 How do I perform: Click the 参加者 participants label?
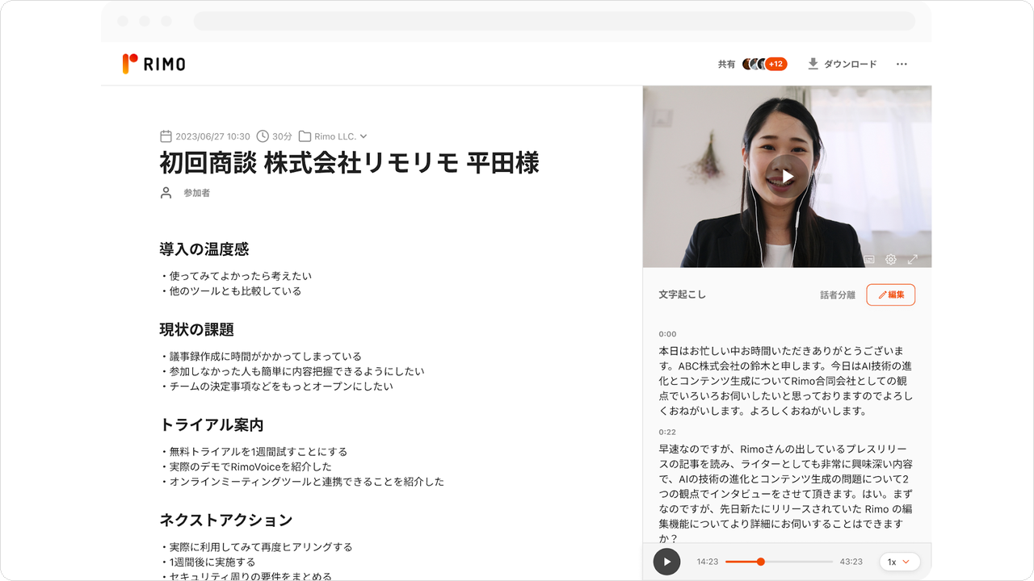point(196,193)
